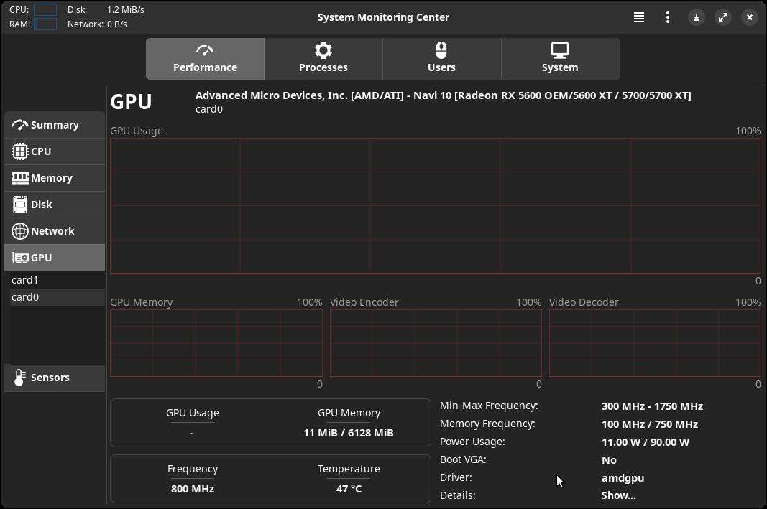Click the Network '0 B/s' header value
Screen dimensions: 767x509
pos(117,24)
